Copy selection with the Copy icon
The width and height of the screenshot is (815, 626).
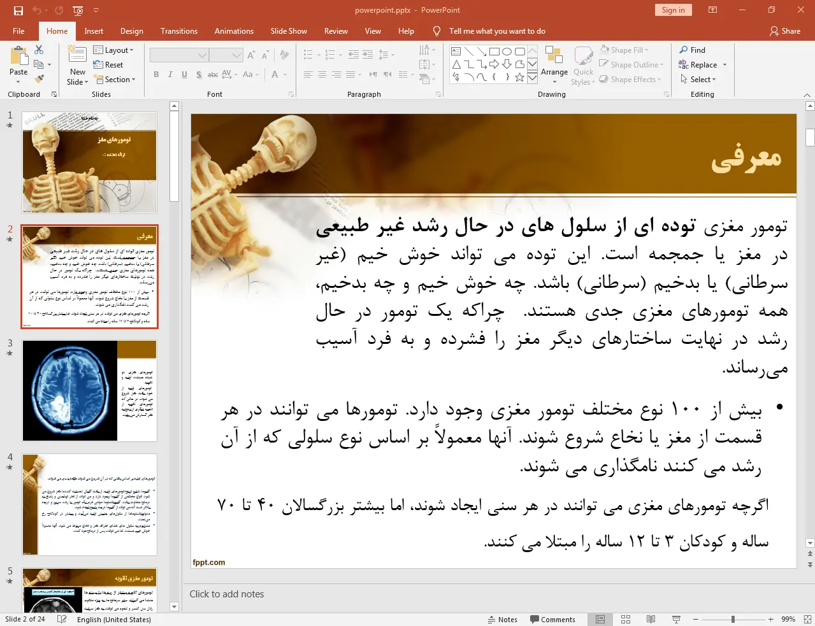pos(39,64)
